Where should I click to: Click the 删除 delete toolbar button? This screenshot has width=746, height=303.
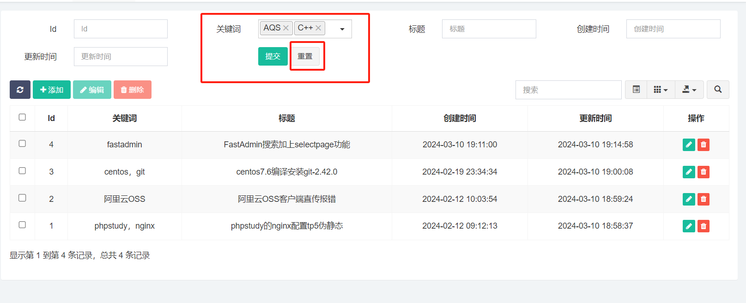(133, 90)
